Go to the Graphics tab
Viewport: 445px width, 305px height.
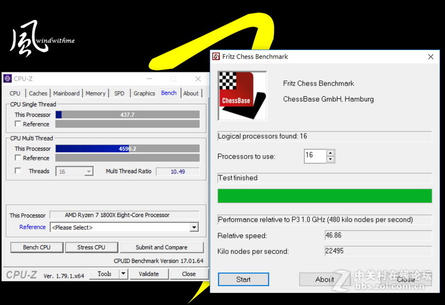coord(144,94)
